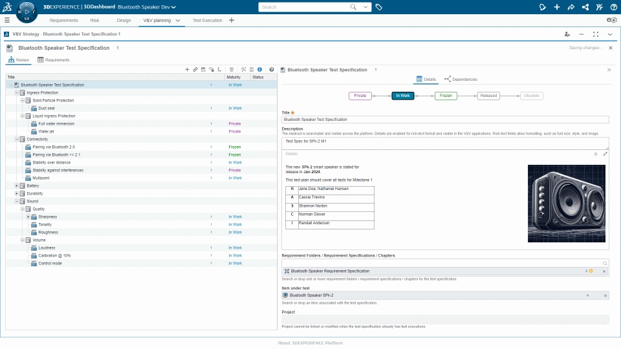Click the expand-all arrows icon in tree toolbar

click(x=244, y=70)
